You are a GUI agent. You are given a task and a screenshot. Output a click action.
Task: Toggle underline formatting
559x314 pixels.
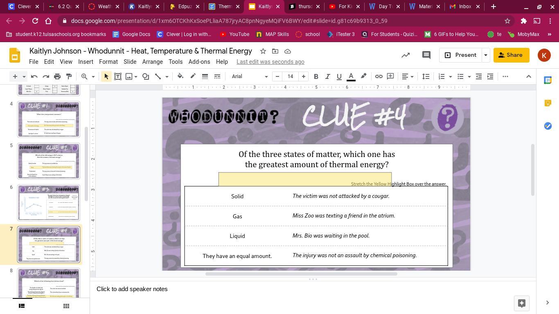click(339, 76)
